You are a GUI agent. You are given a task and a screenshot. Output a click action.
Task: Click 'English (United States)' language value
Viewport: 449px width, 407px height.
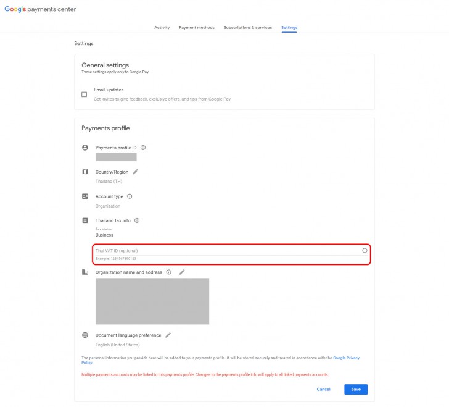(117, 345)
